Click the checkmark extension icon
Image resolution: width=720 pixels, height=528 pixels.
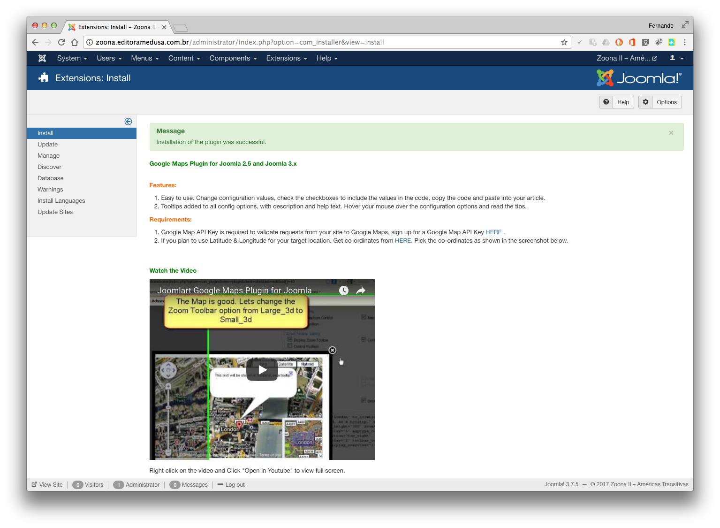[580, 42]
